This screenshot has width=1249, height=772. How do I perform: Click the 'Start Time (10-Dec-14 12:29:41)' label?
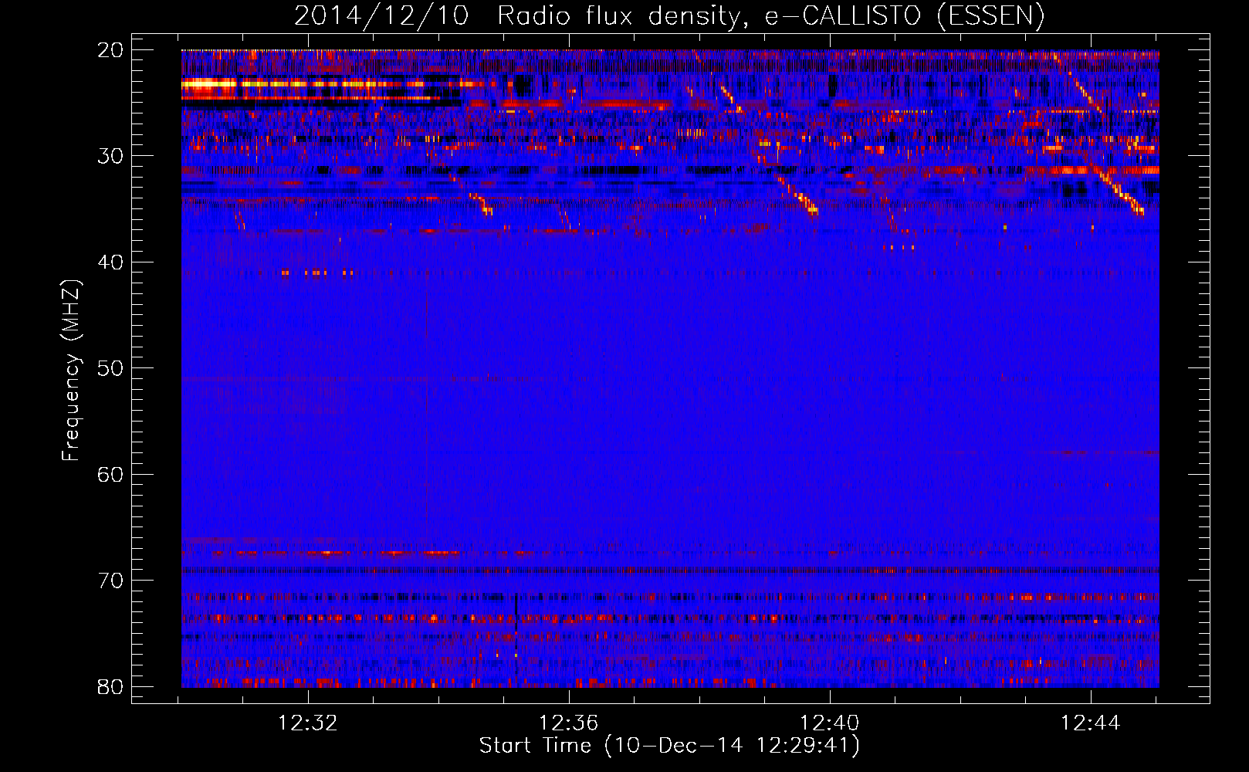[669, 745]
